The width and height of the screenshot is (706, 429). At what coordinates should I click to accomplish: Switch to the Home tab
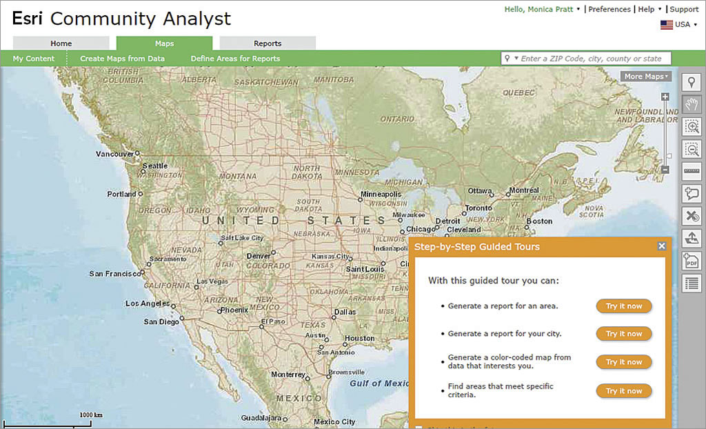[x=61, y=43]
